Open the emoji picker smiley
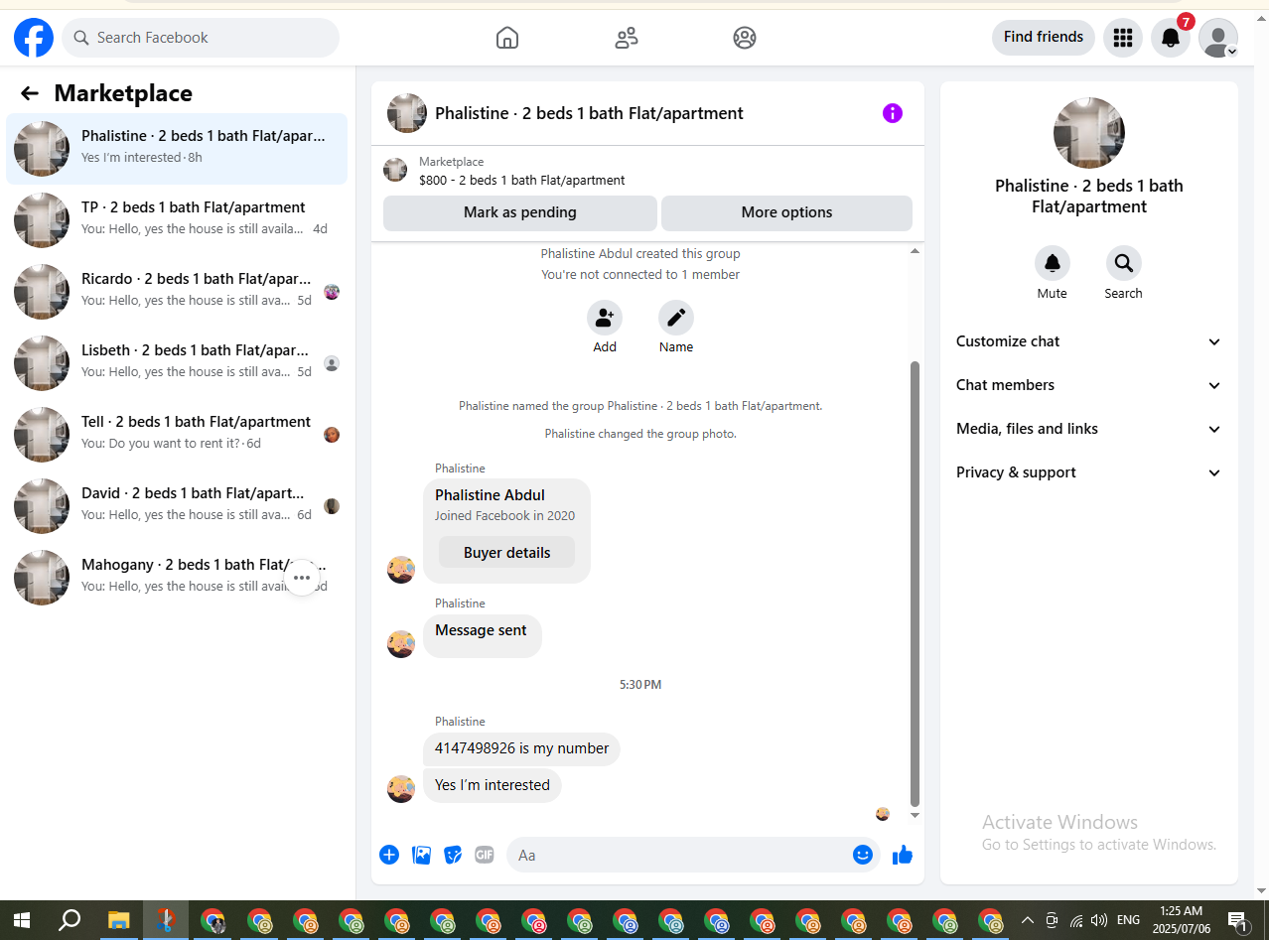Image resolution: width=1269 pixels, height=940 pixels. pyautogui.click(x=863, y=855)
